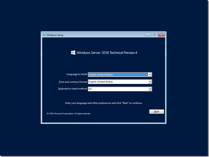Click the Next button

(156, 112)
